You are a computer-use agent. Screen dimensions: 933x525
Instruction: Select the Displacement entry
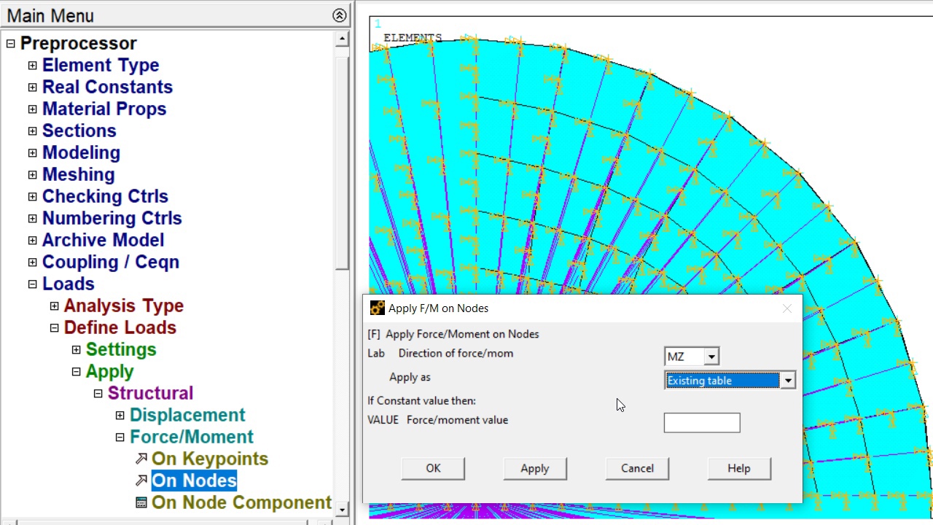[x=187, y=416]
